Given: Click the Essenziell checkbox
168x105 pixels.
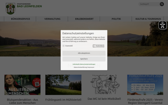Looking at the screenshot, I should (64, 46).
